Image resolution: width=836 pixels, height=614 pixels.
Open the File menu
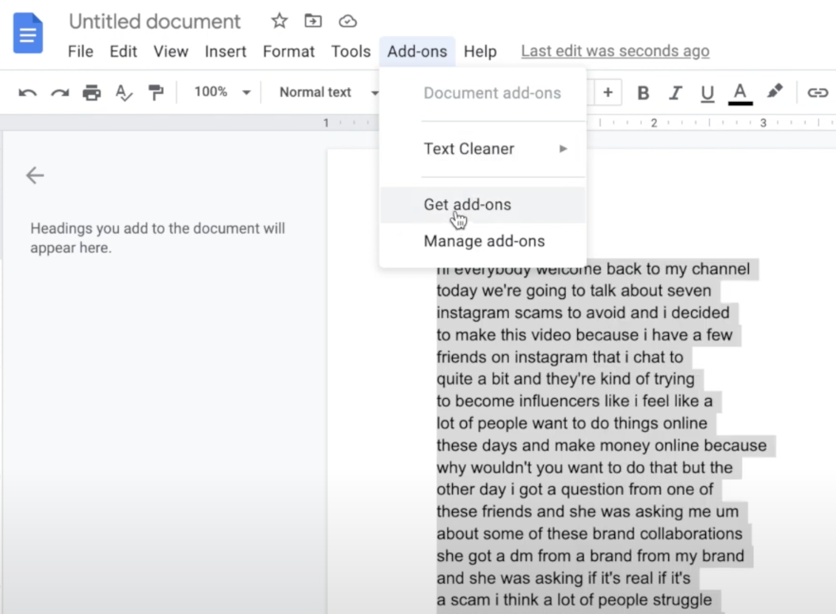(80, 52)
